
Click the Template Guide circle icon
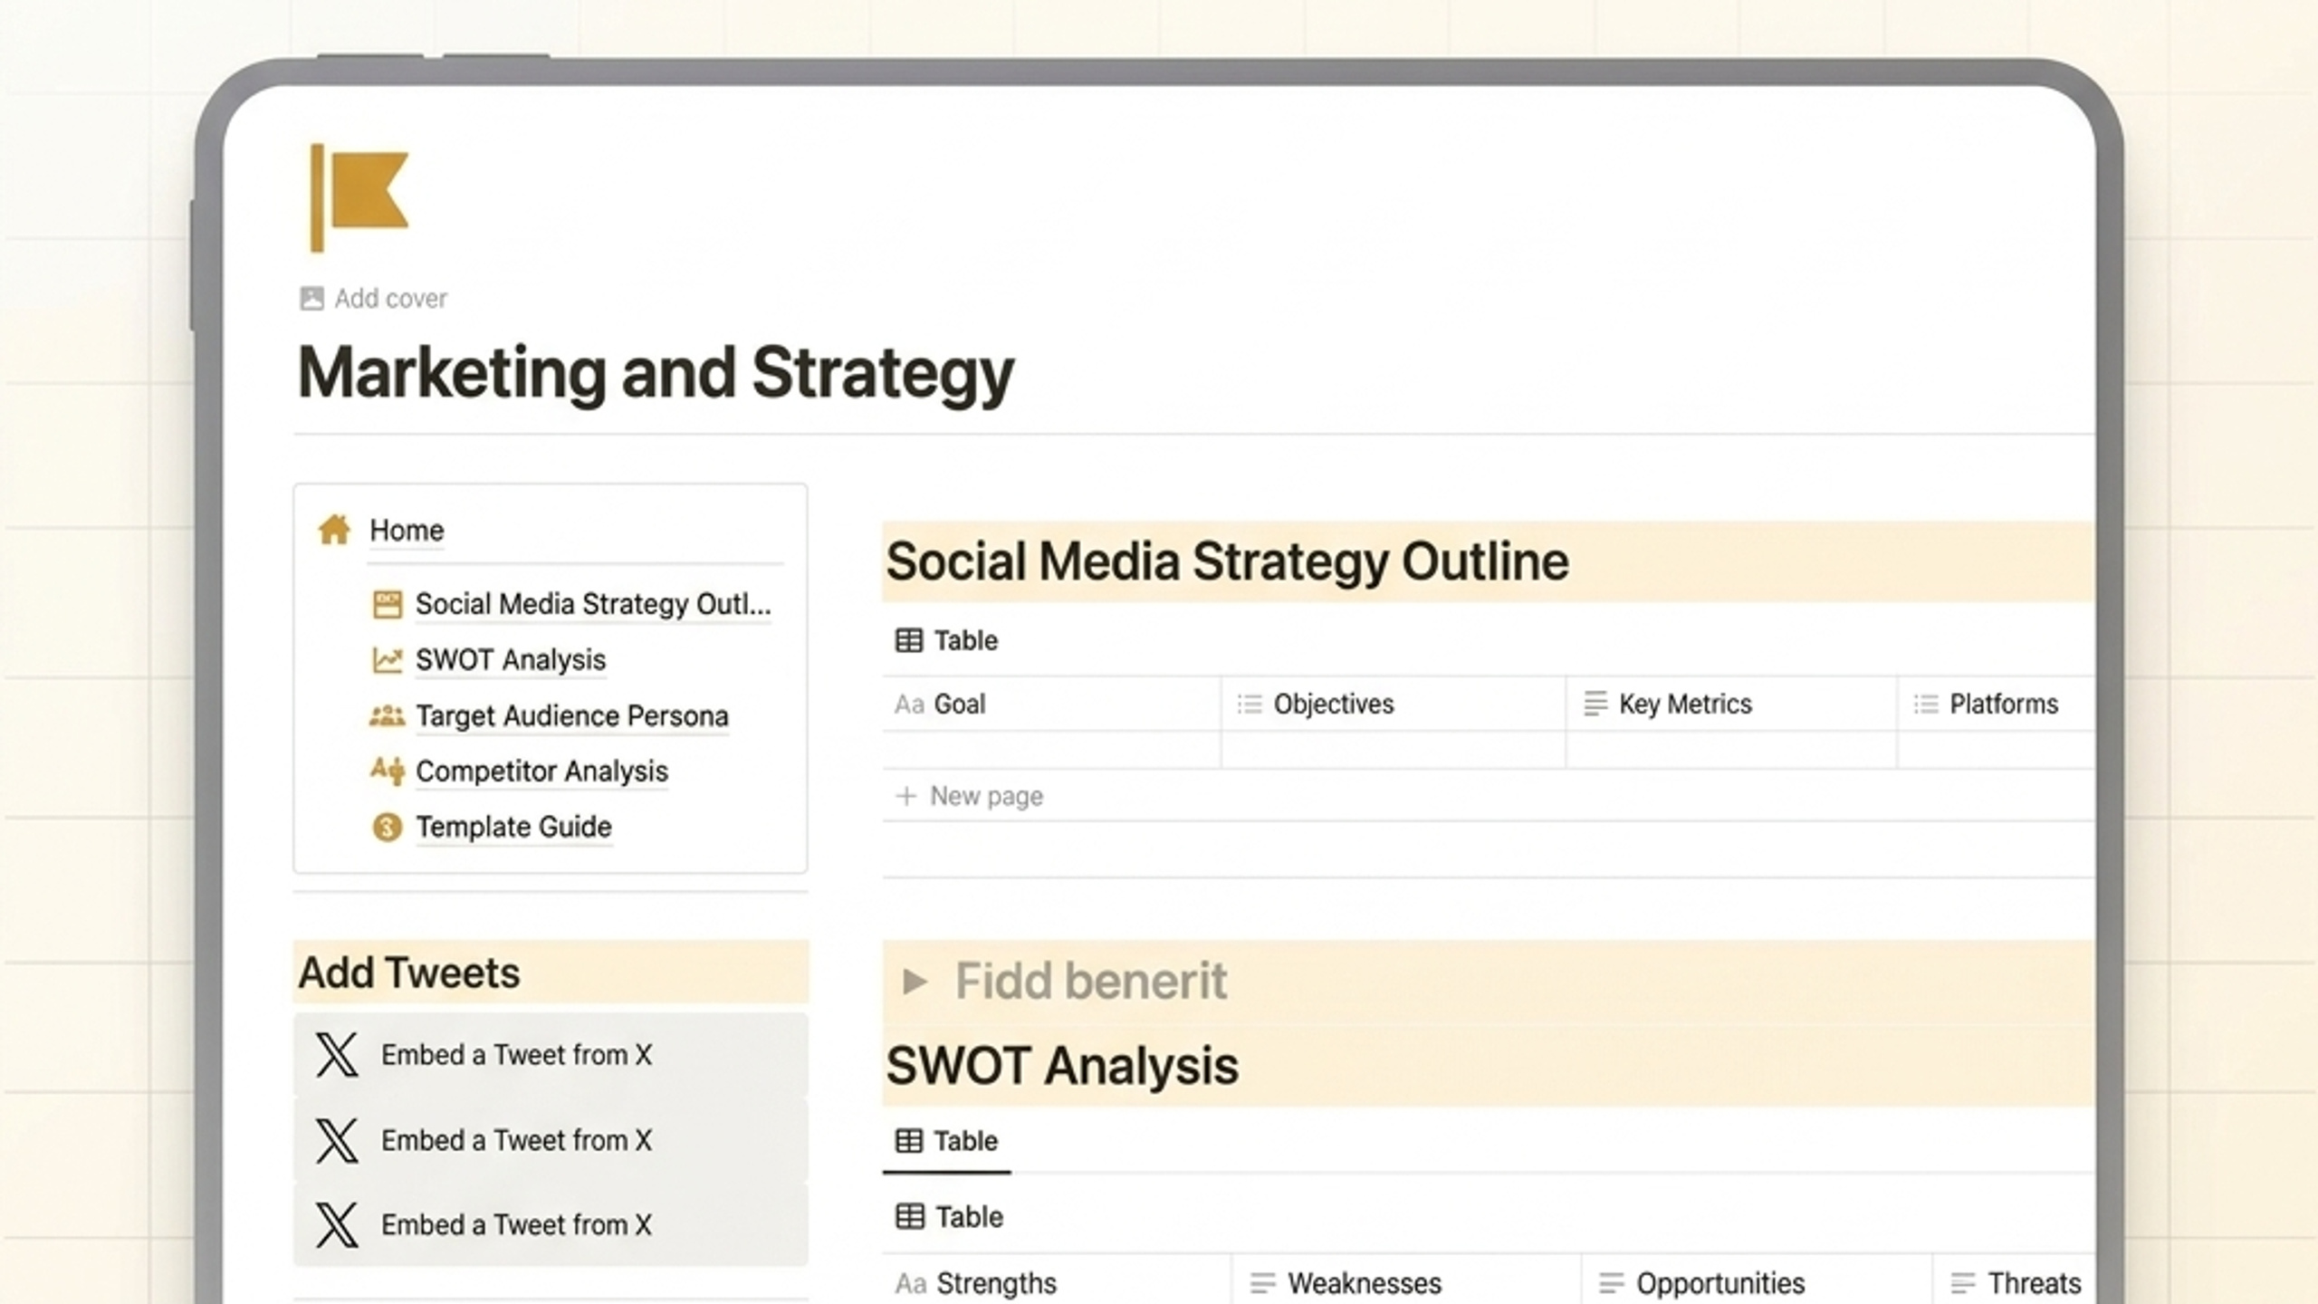click(388, 827)
